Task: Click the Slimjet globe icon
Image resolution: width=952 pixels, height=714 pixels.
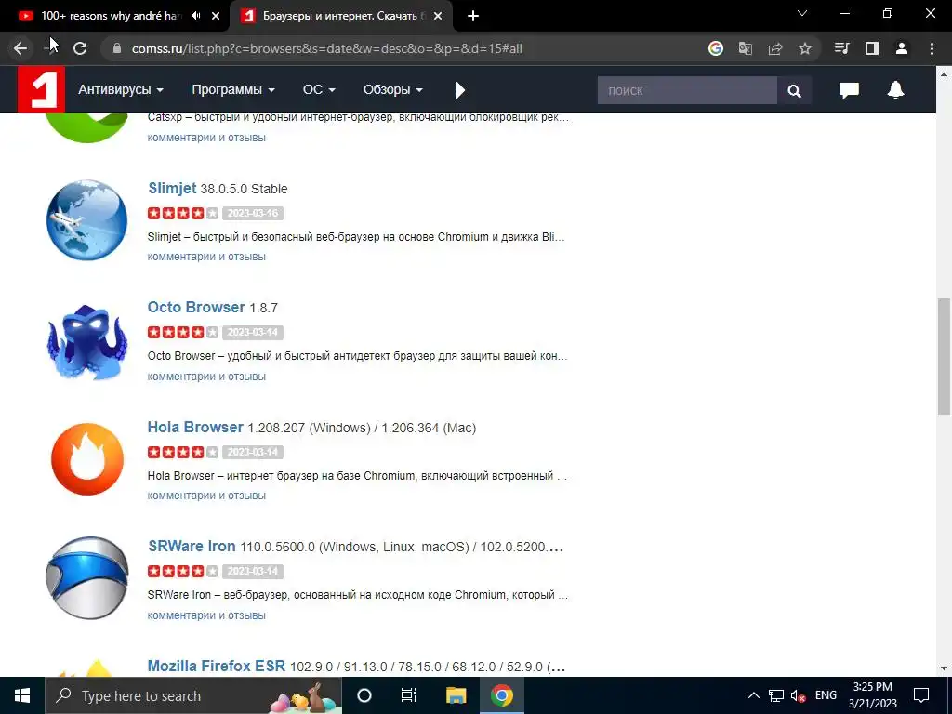Action: (87, 219)
